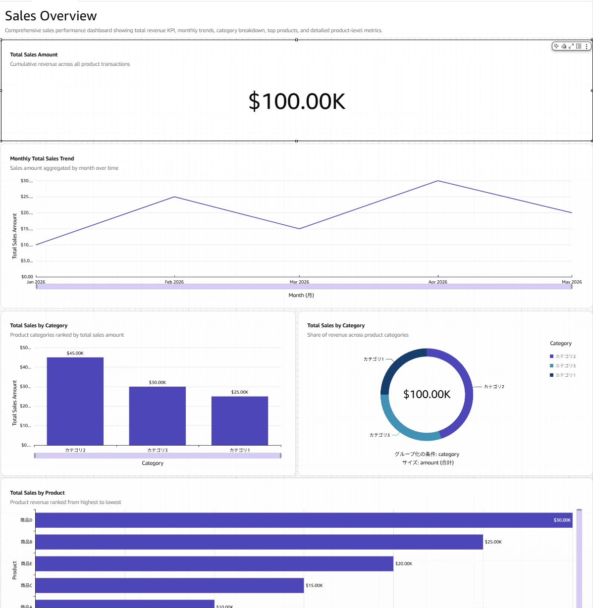
Task: Select the 商品B bar in product chart
Action: click(x=259, y=542)
